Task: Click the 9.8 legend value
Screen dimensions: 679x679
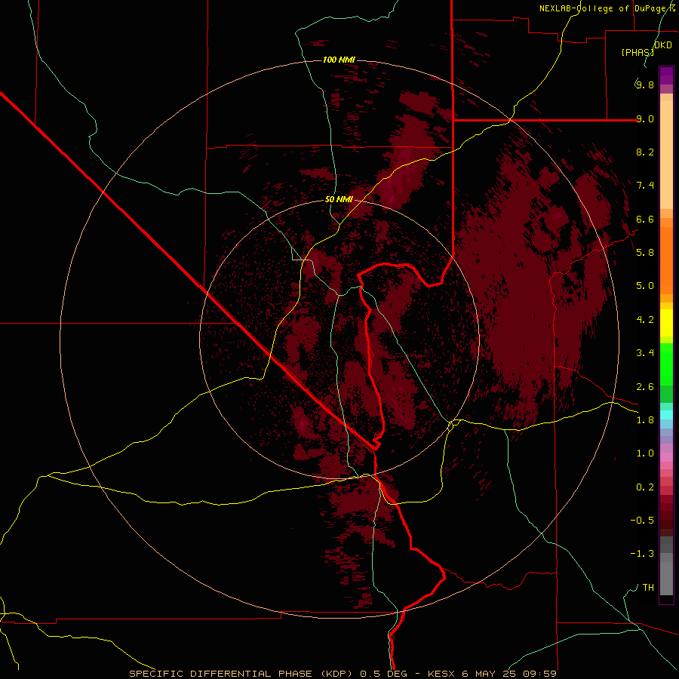Action: pyautogui.click(x=645, y=84)
